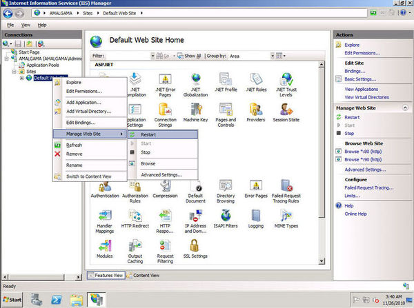Open Failed Request Tracing link
The height and width of the screenshot is (308, 414).
[x=369, y=187]
